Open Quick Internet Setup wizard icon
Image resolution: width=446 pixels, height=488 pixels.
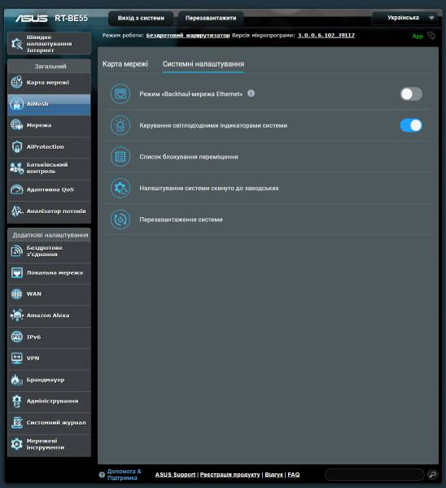[17, 44]
